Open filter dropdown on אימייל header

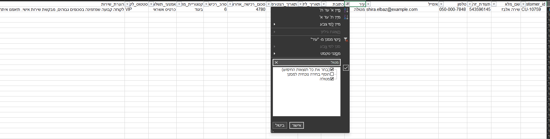pyautogui.click(x=368, y=4)
